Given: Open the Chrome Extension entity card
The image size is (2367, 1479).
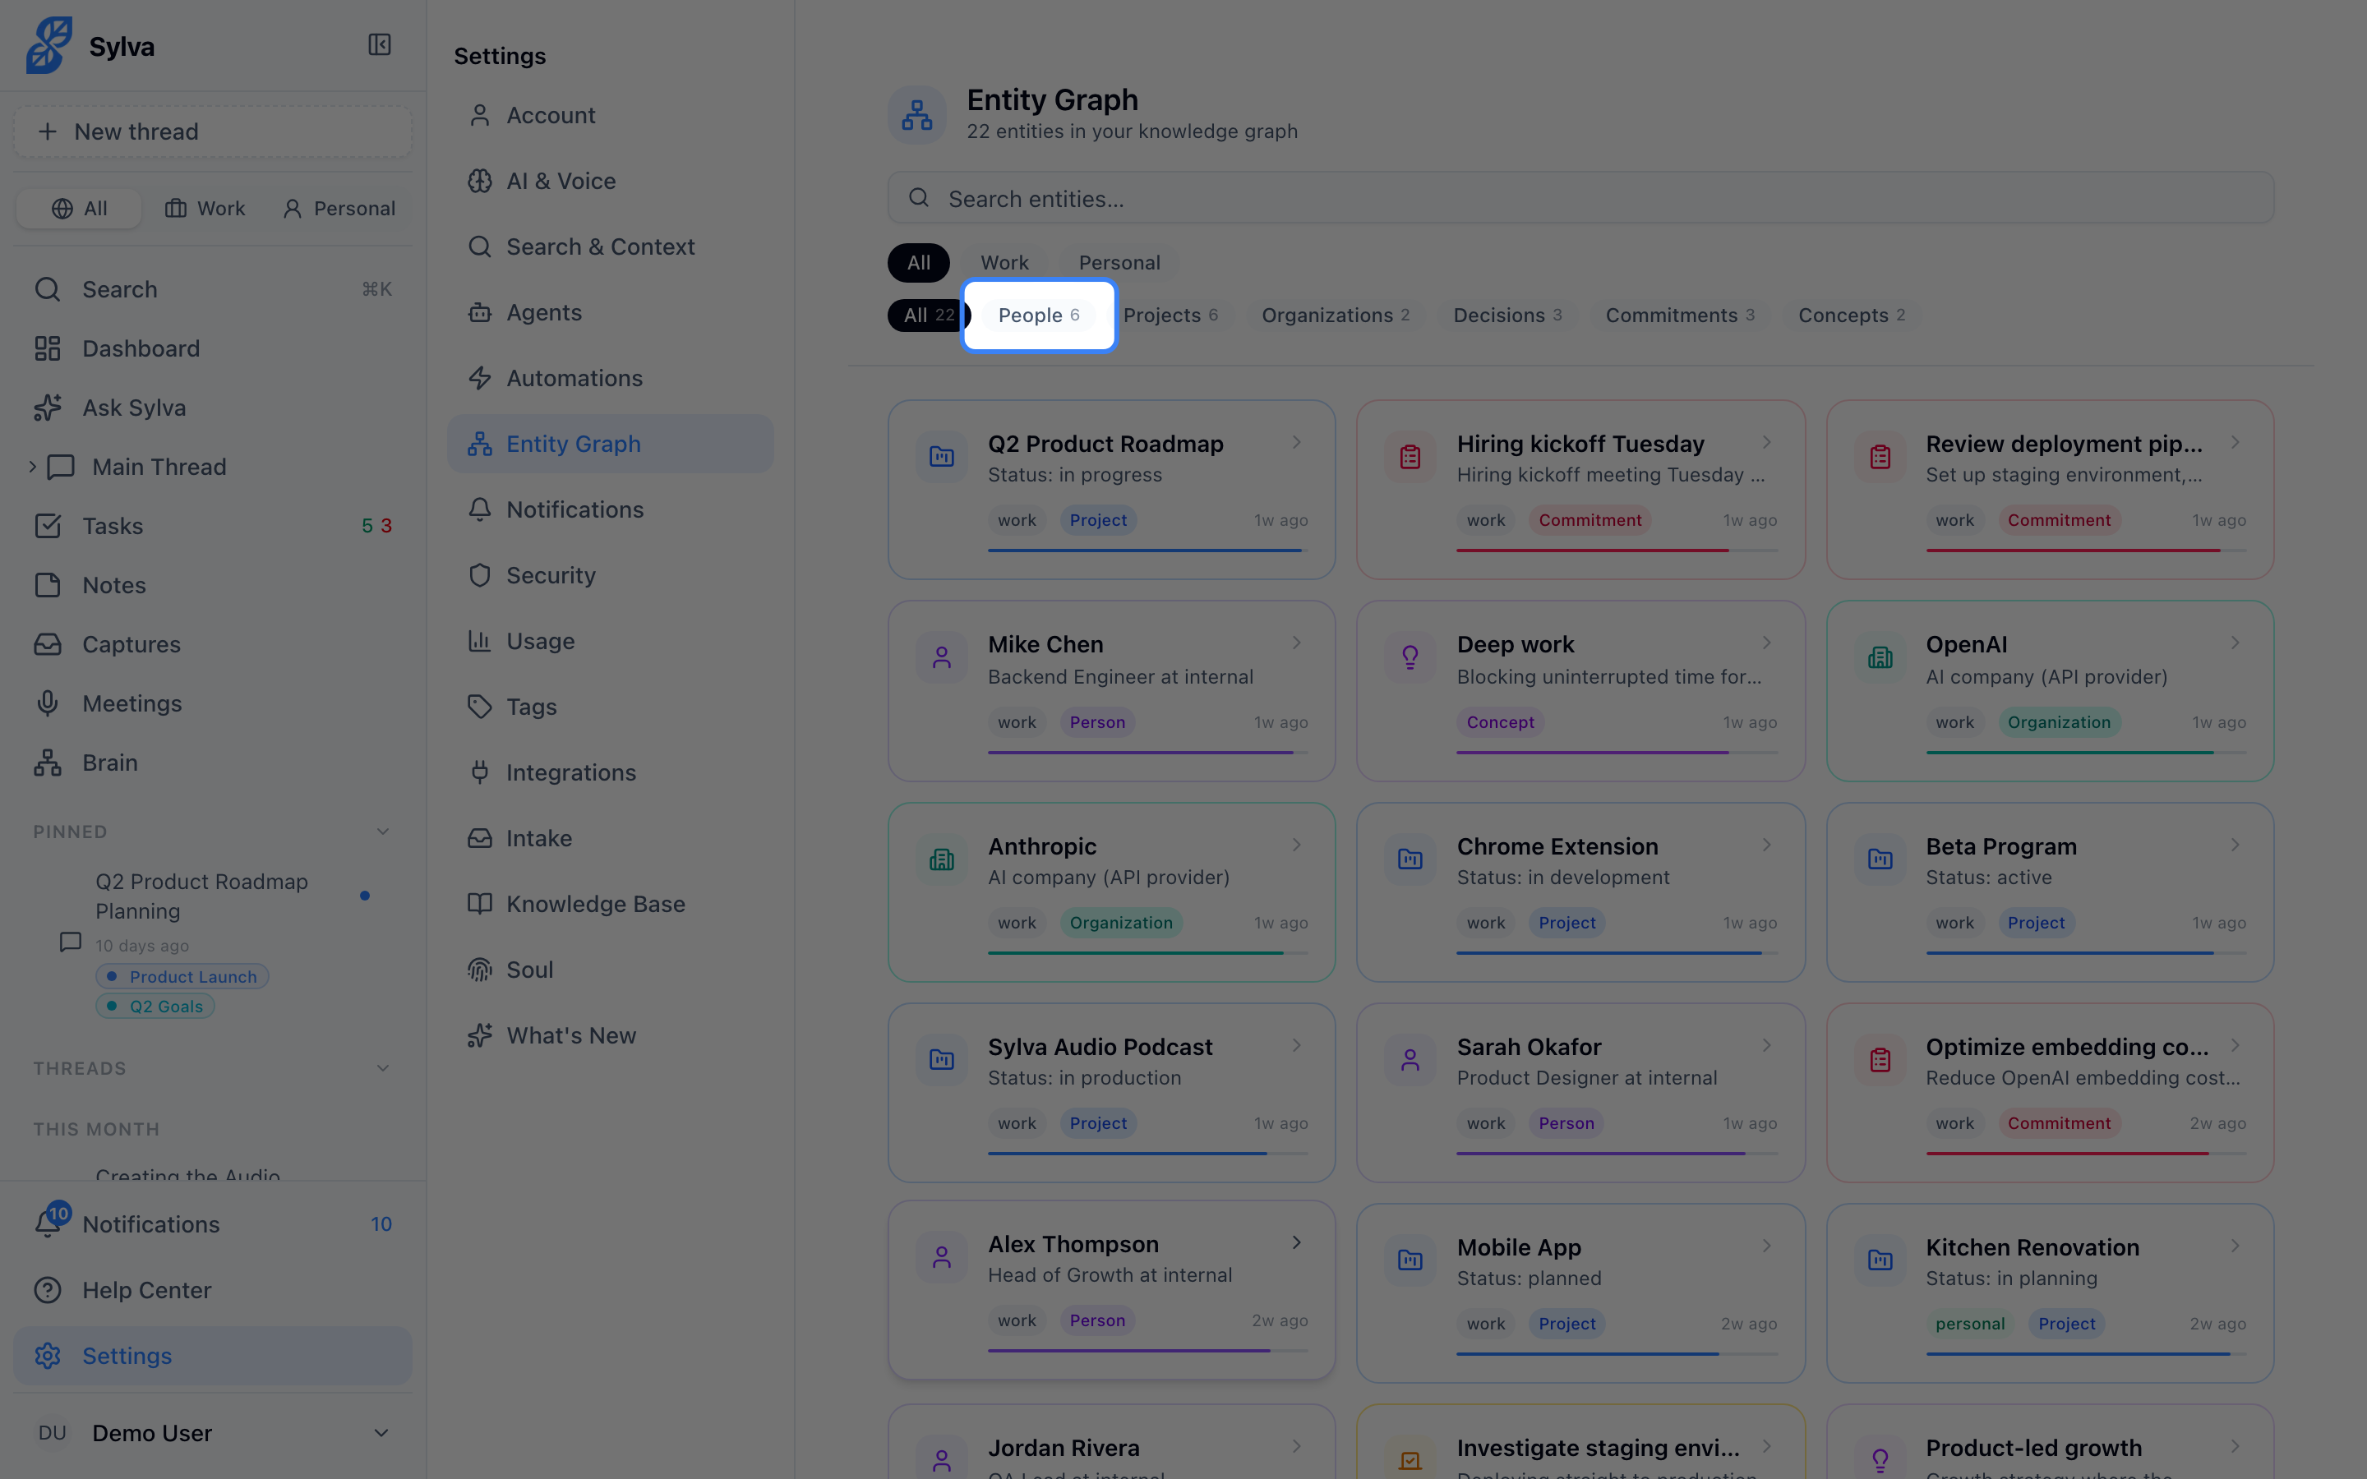Looking at the screenshot, I should point(1580,892).
